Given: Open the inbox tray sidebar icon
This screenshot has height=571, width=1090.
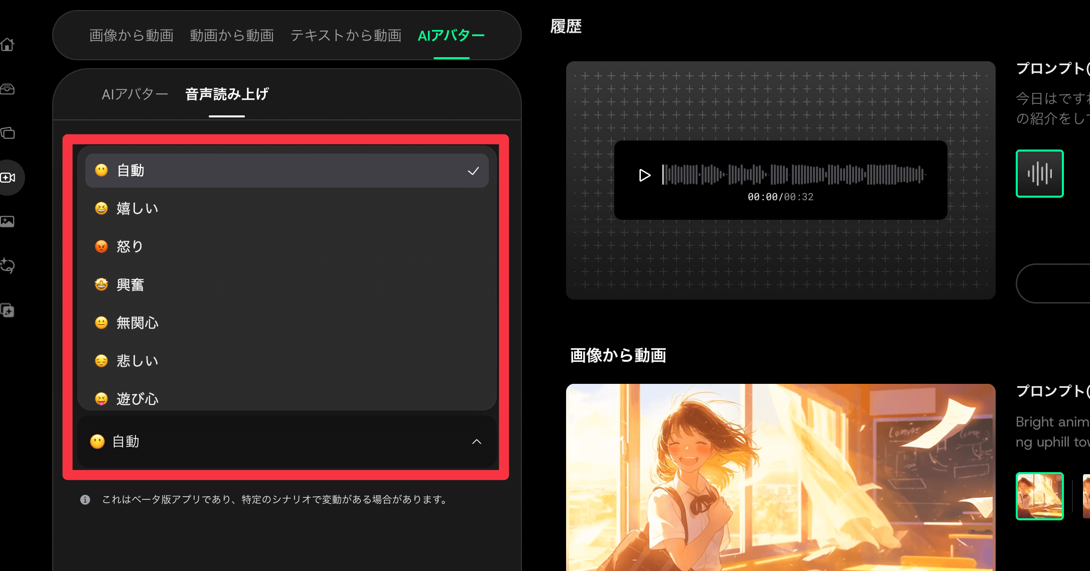Looking at the screenshot, I should click(x=8, y=89).
